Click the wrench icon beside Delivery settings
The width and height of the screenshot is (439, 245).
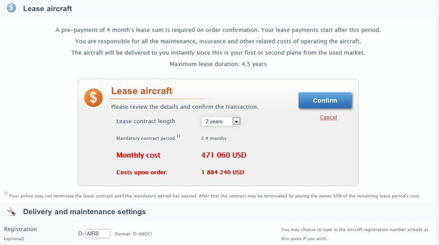11,212
